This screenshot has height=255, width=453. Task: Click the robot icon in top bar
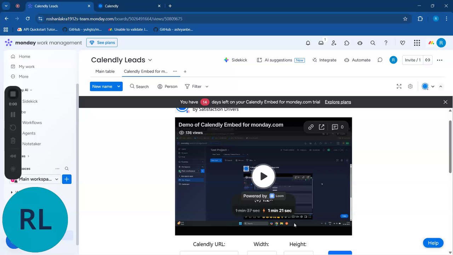point(360,43)
